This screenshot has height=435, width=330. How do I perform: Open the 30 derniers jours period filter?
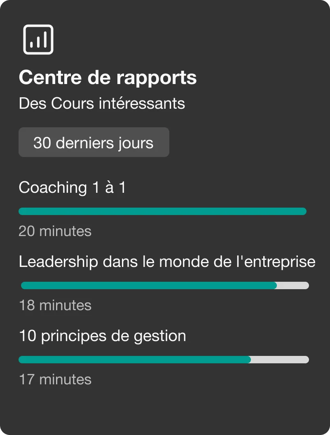(x=94, y=143)
